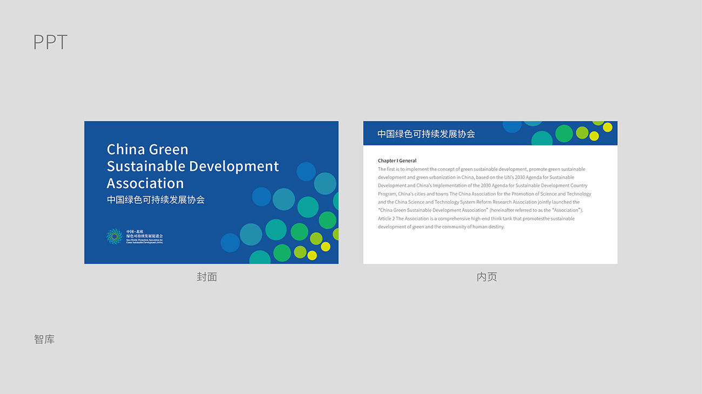Click the spiral dotted logo on cover slide
702x394 pixels.
click(x=114, y=237)
